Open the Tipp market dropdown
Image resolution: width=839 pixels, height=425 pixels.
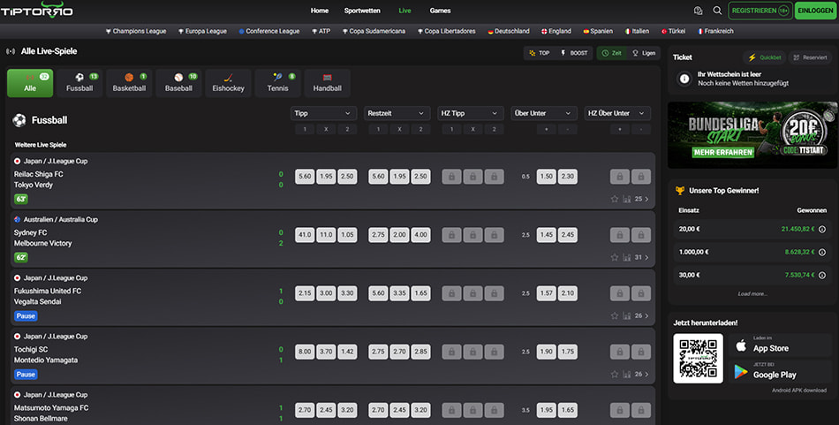[323, 113]
